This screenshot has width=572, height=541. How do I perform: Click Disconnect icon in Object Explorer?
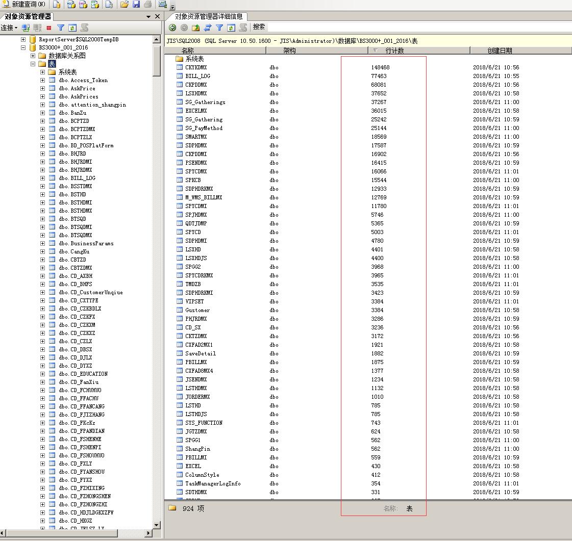coord(37,28)
